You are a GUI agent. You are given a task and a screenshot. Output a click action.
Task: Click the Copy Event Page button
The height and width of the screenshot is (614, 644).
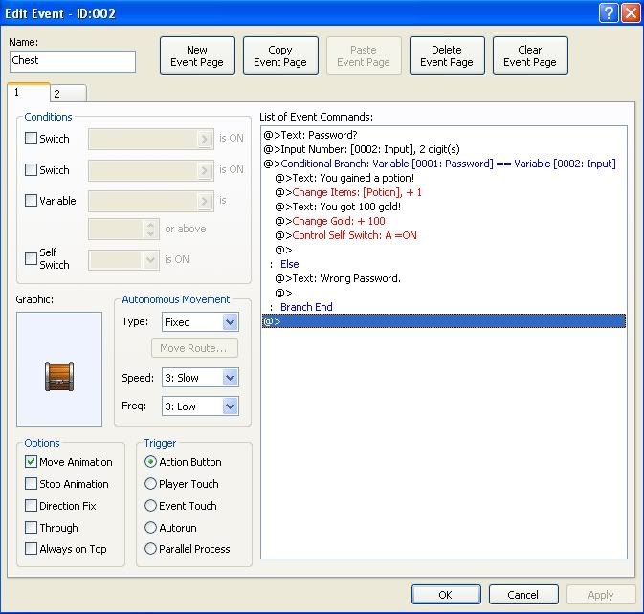280,56
